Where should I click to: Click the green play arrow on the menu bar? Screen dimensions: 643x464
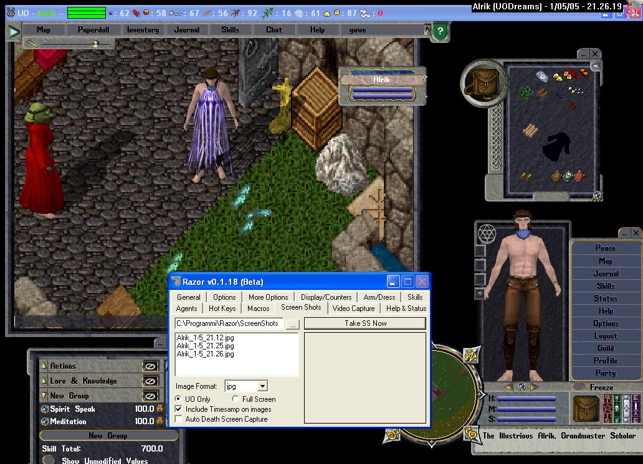pyautogui.click(x=14, y=31)
